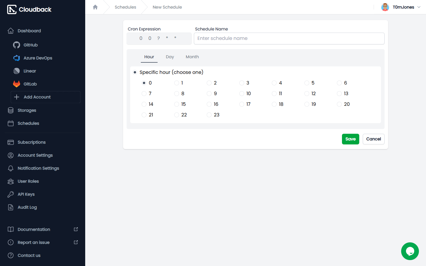Click the Documentation external link icon
Image resolution: width=426 pixels, height=266 pixels.
[x=76, y=229]
